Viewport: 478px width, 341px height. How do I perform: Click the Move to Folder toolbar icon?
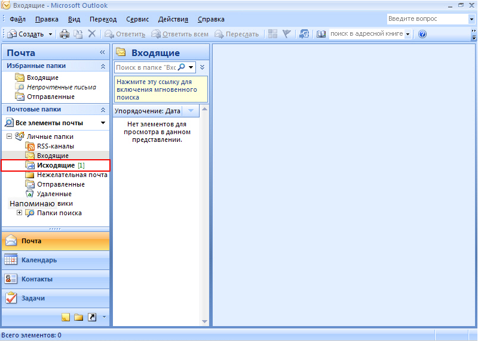pos(78,34)
